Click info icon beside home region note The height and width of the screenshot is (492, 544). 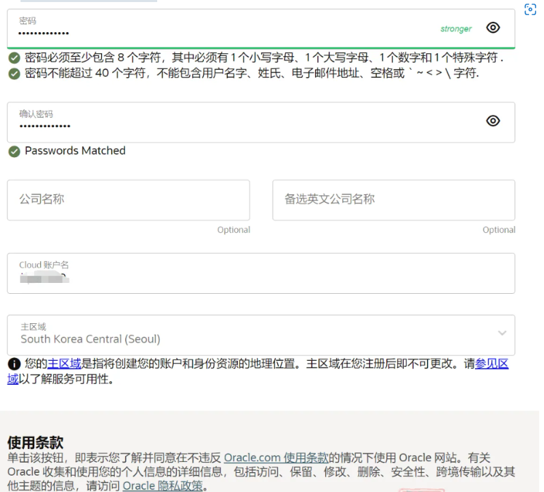[x=14, y=364]
